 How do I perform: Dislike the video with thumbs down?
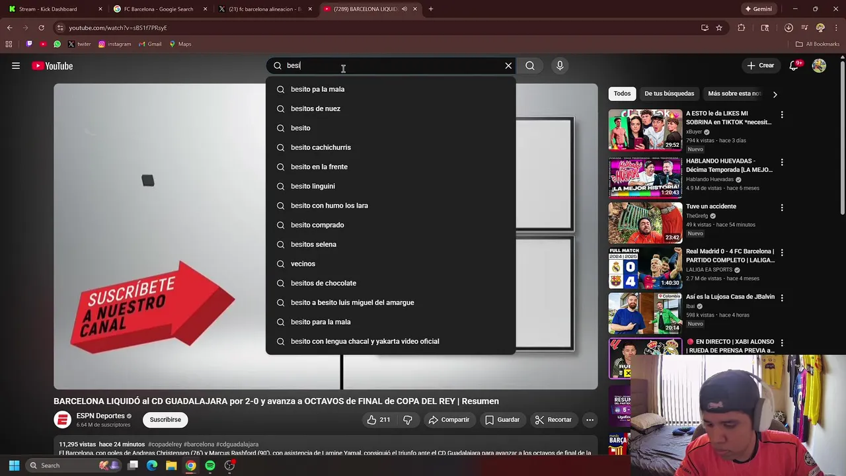[408, 420]
